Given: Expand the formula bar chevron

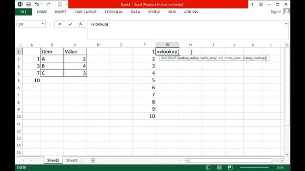Looking at the screenshot, I should (286, 24).
